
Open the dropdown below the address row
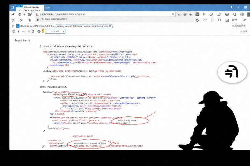[x=55, y=31]
